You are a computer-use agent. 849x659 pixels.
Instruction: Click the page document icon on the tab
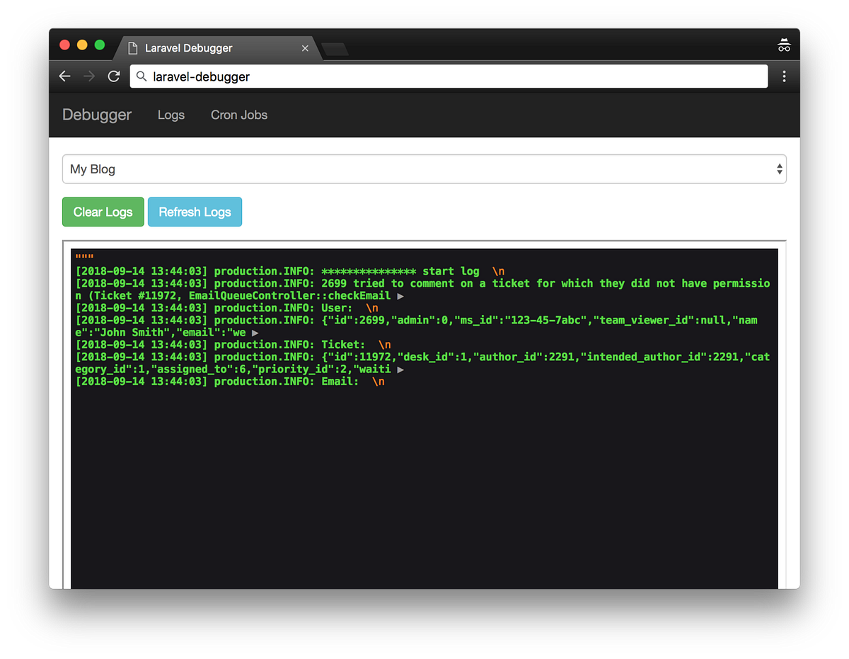[132, 47]
